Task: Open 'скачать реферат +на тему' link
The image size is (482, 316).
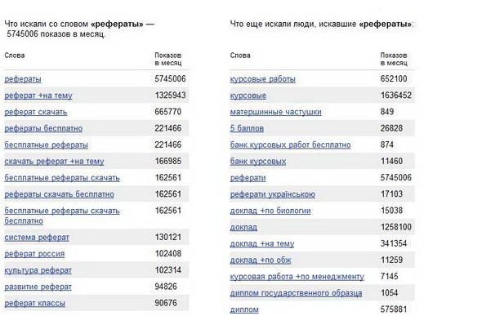Action: click(54, 161)
